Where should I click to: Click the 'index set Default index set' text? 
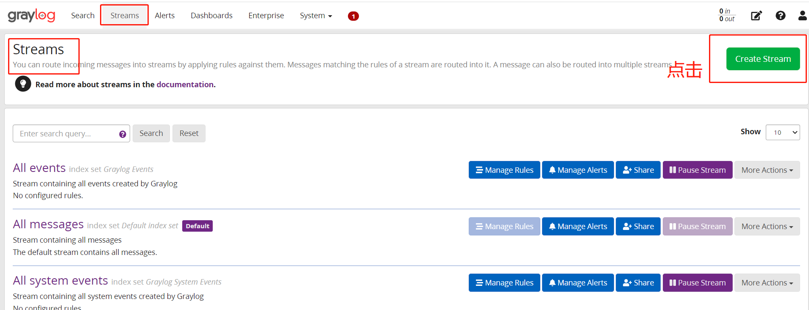[133, 226]
